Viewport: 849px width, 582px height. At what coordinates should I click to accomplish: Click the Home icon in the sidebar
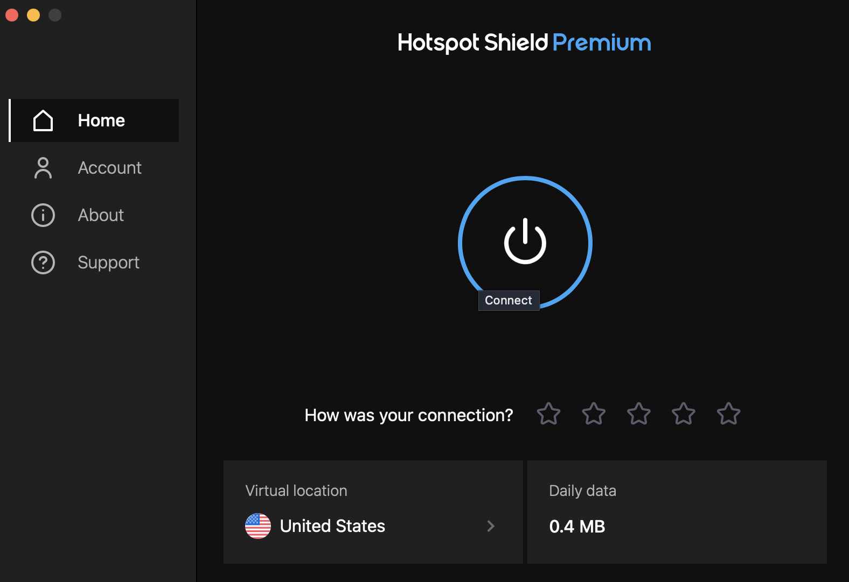(x=43, y=120)
